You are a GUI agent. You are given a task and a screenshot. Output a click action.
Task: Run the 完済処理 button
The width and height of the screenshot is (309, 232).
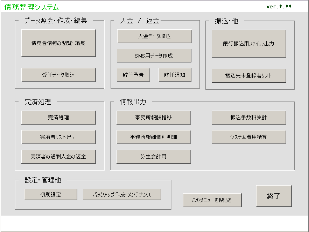[x=58, y=118]
